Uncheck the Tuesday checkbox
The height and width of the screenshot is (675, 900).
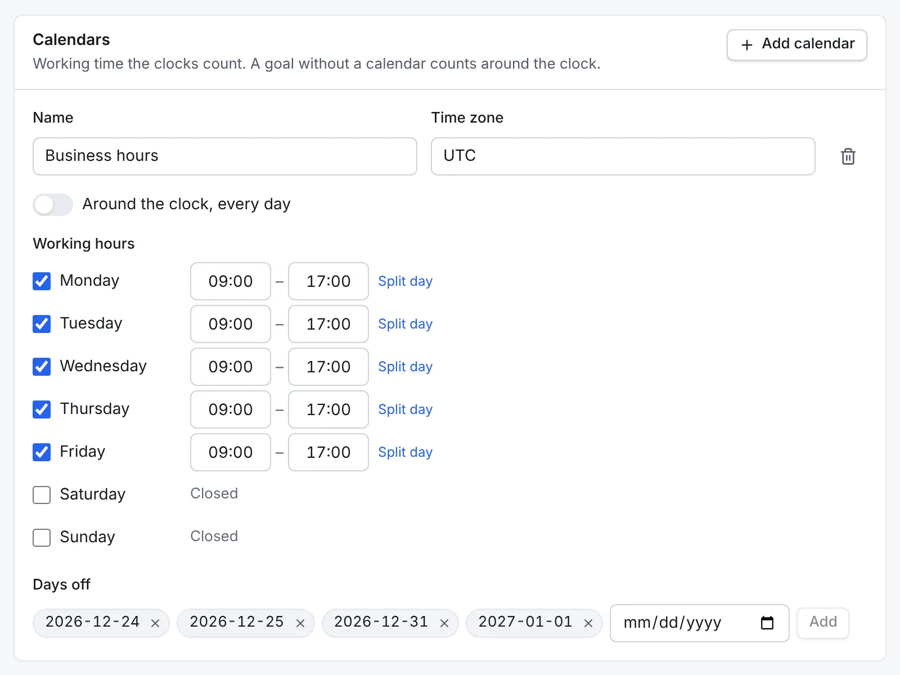point(42,324)
